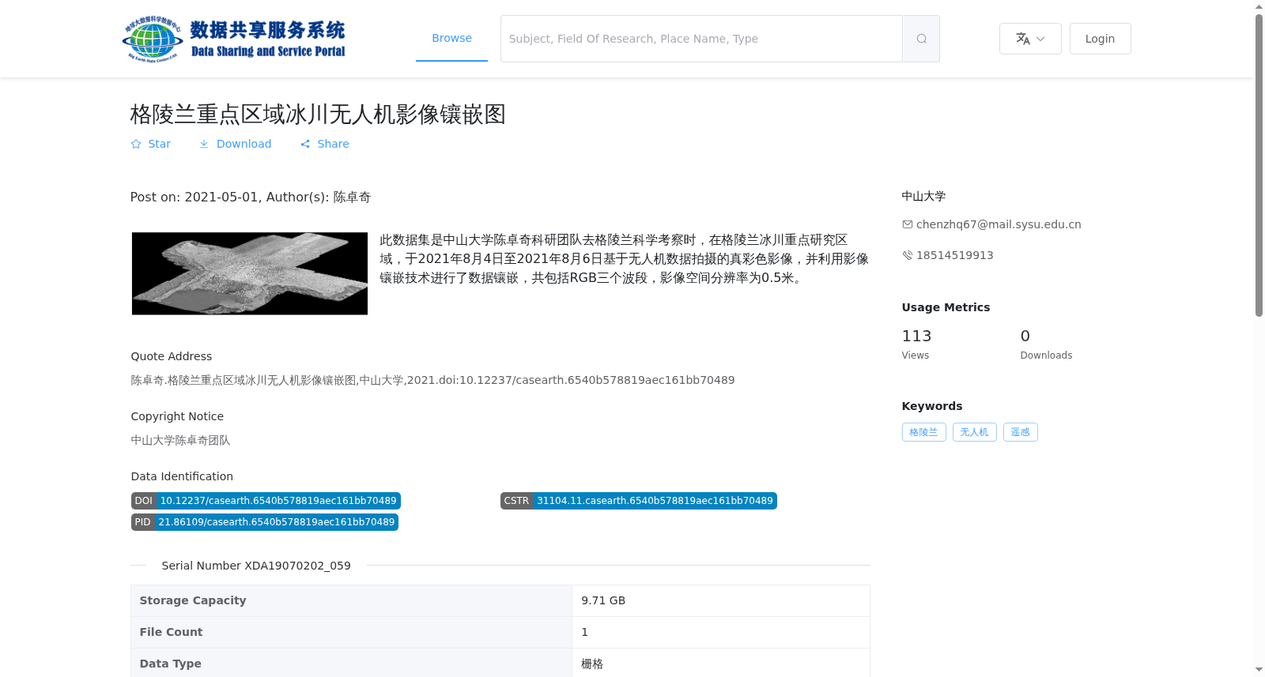Click the email icon beside chenzhq67 address
Viewport: 1265px width, 677px height.
pos(907,224)
